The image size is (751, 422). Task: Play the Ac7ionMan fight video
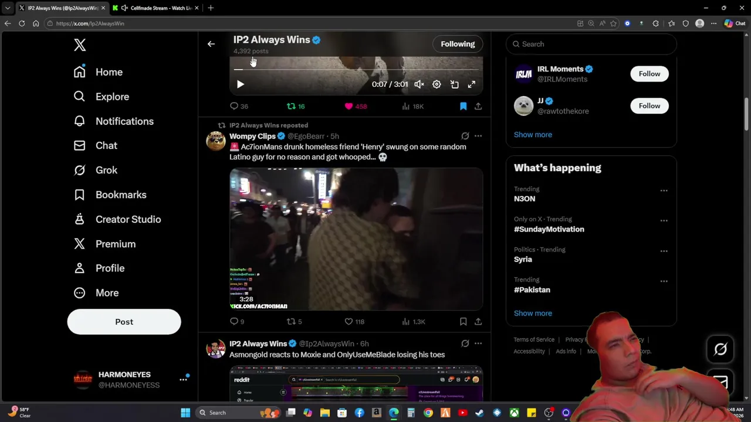356,239
